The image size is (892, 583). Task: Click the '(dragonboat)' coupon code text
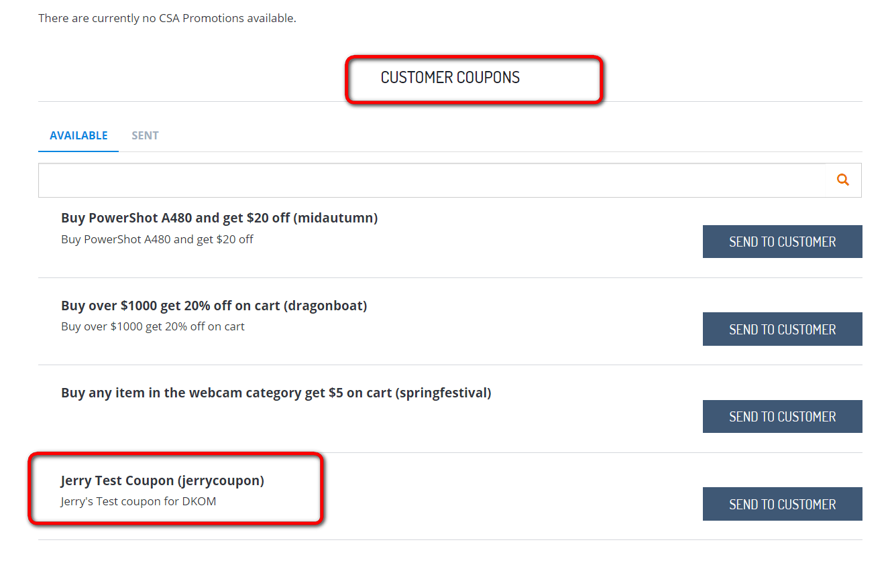point(325,306)
